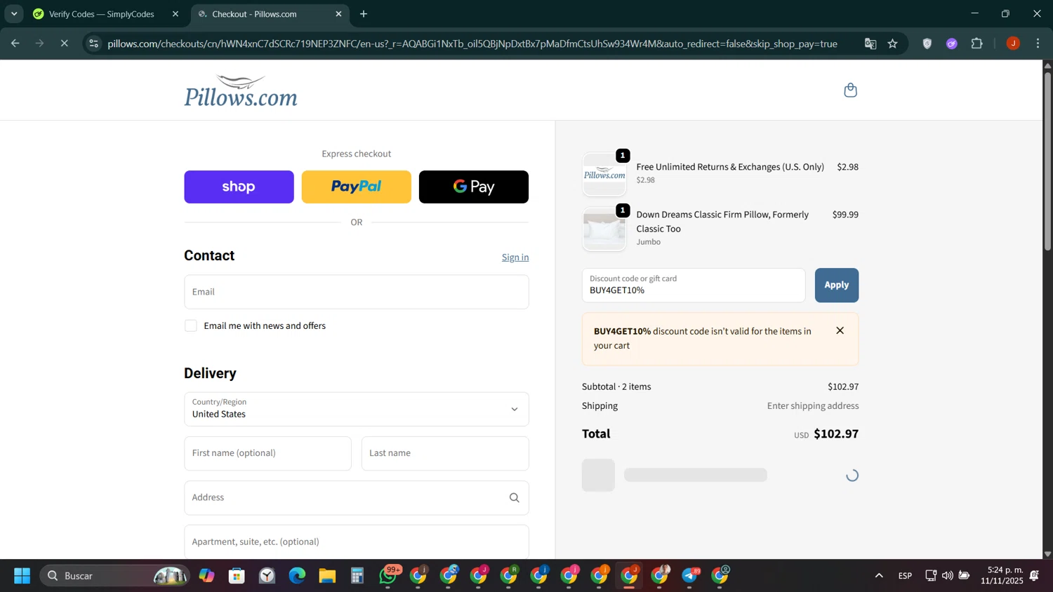This screenshot has width=1053, height=592.
Task: Open Calculator from taskbar
Action: 357,576
